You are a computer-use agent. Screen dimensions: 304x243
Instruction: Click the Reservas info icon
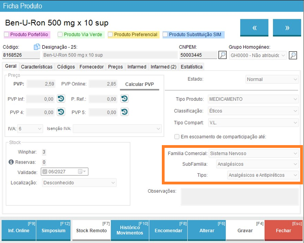(x=11, y=162)
